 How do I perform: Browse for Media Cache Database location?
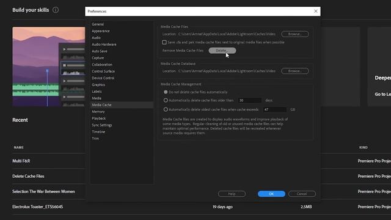click(x=294, y=71)
